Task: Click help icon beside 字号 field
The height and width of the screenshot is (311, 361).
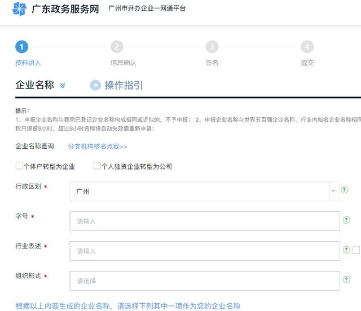Action: 346,220
